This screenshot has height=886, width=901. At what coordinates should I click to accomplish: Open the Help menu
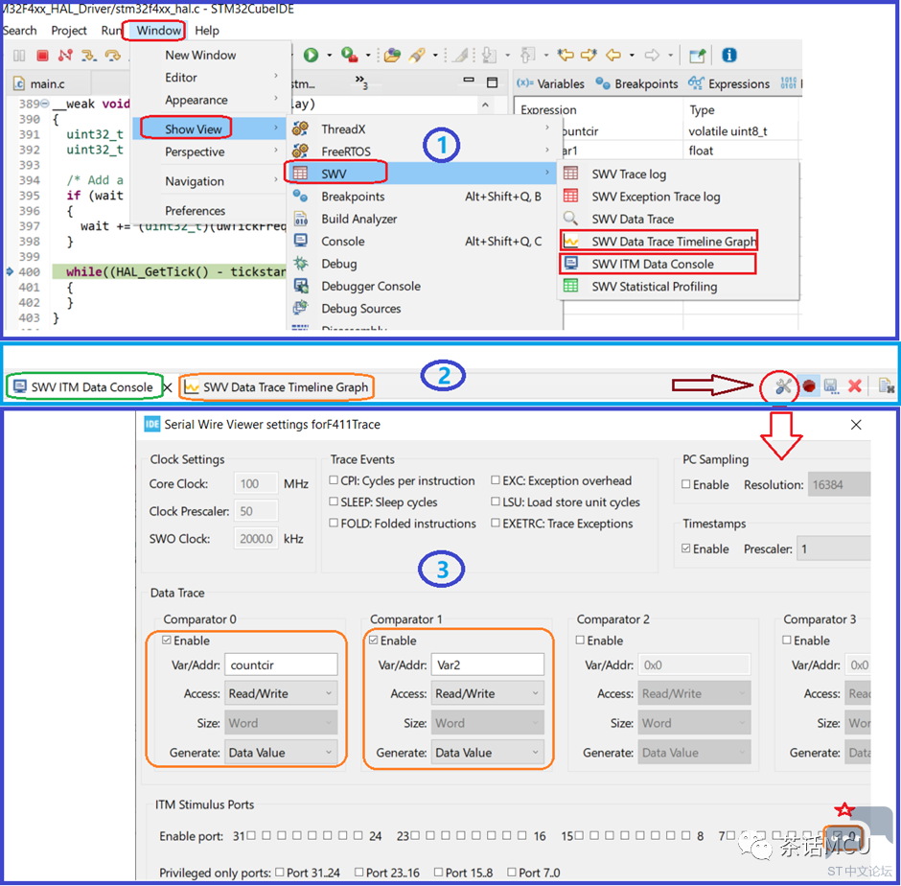207,31
